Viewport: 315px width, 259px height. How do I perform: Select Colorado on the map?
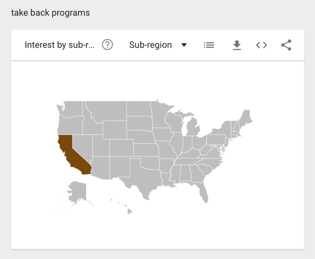click(122, 148)
